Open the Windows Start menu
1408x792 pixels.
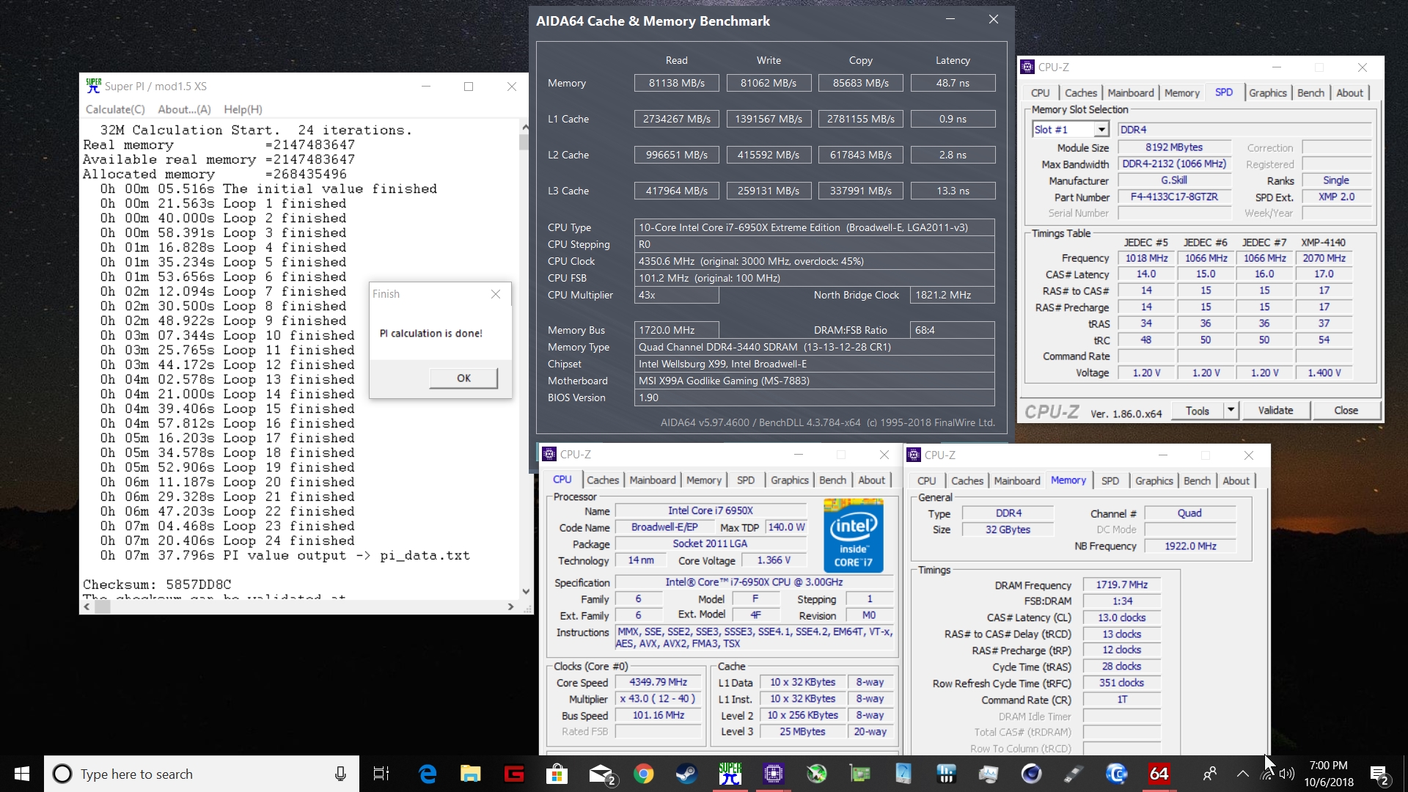[21, 774]
